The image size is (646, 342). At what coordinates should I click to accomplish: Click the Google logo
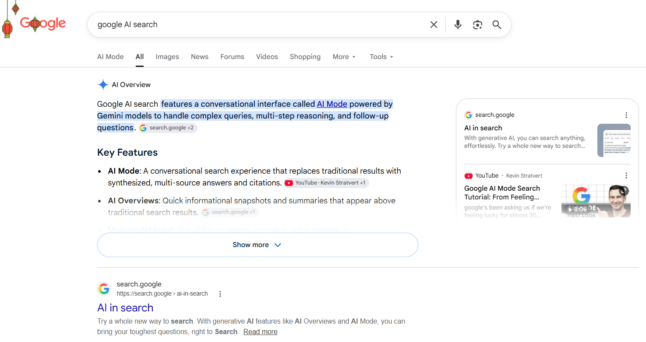tap(42, 24)
